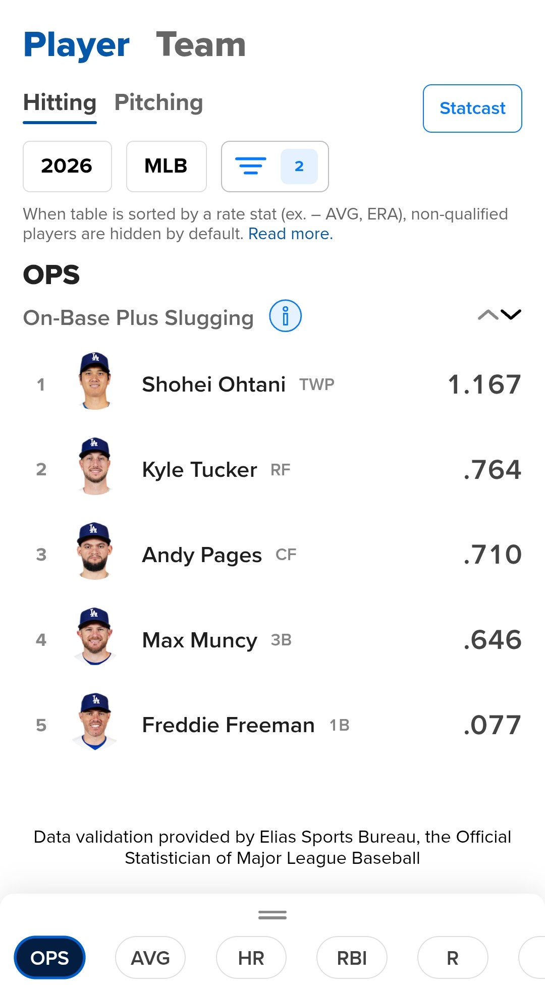545x990 pixels.
Task: Select the R stat pill
Action: [453, 958]
